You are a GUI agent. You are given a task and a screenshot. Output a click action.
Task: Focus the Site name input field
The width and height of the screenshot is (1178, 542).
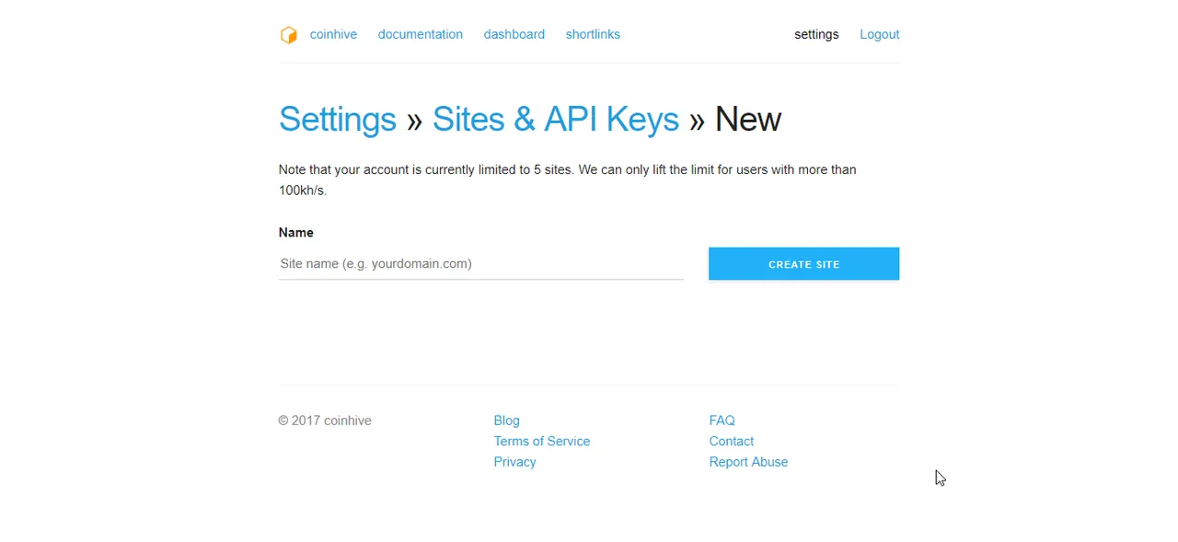(481, 264)
